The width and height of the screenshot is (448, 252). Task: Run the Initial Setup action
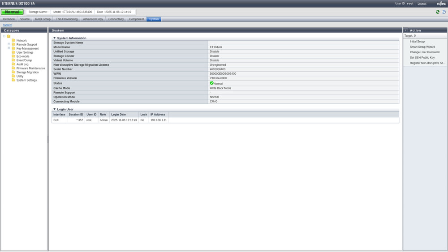click(x=417, y=41)
